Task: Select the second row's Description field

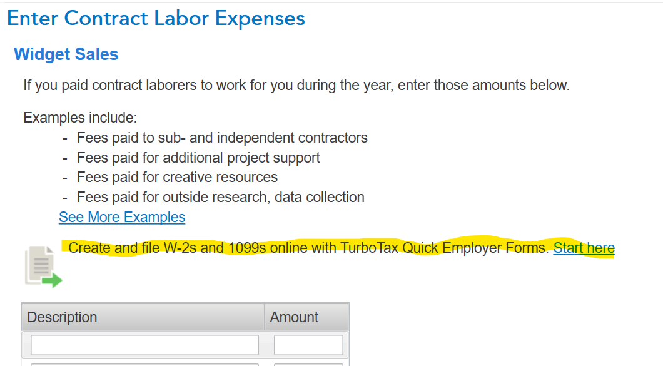Action: (144, 363)
